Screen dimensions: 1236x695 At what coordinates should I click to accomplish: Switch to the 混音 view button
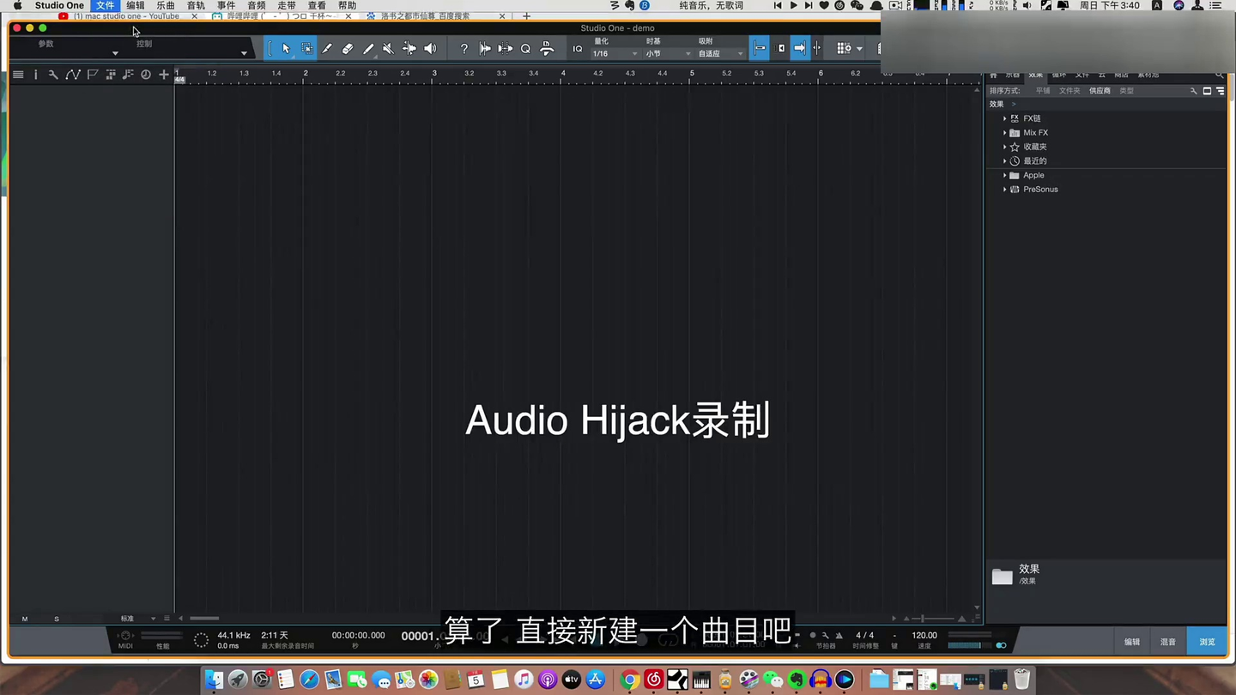pyautogui.click(x=1168, y=642)
